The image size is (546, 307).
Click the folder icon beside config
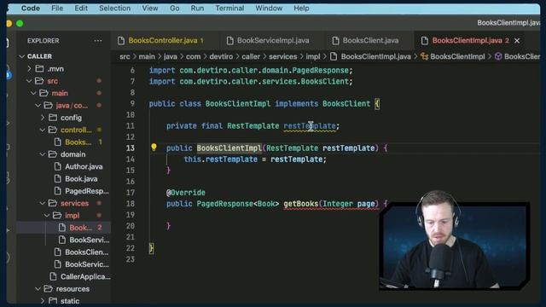pyautogui.click(x=53, y=118)
